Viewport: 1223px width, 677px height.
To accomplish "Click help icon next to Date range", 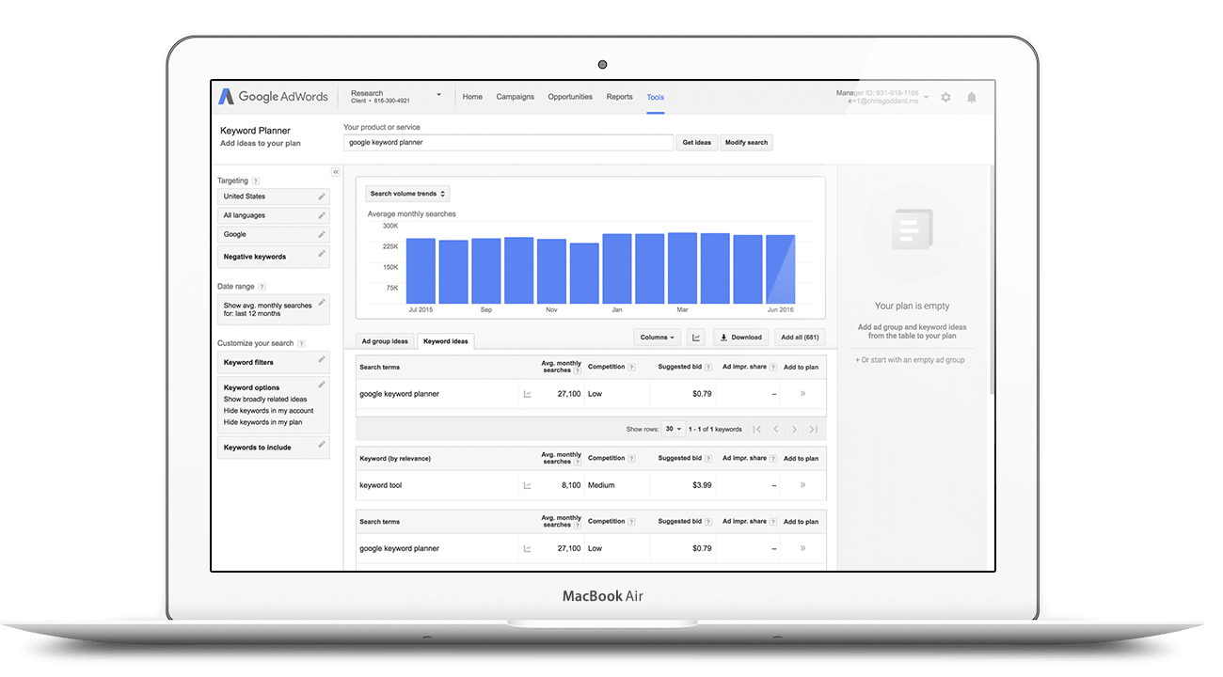I will pyautogui.click(x=262, y=287).
